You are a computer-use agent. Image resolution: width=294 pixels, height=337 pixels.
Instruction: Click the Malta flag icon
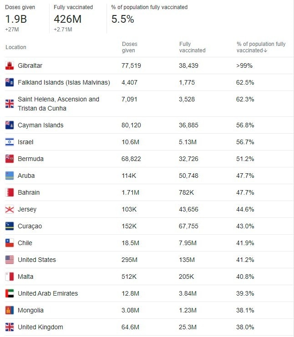[x=10, y=277]
